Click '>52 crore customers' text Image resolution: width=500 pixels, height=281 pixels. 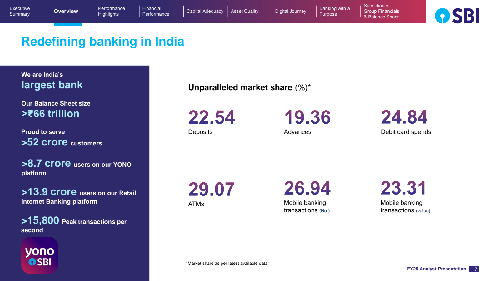62,142
